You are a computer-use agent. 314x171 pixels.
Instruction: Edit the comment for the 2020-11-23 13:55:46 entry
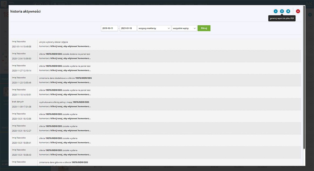(71, 82)
